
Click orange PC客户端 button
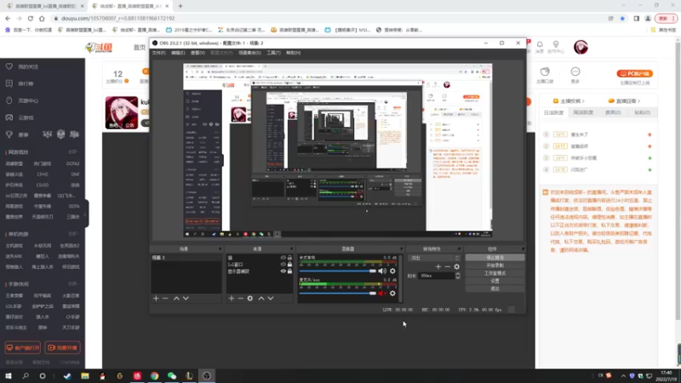click(x=634, y=73)
